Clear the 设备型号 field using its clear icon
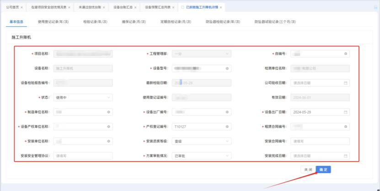The width and height of the screenshot is (380, 191). click(227, 68)
